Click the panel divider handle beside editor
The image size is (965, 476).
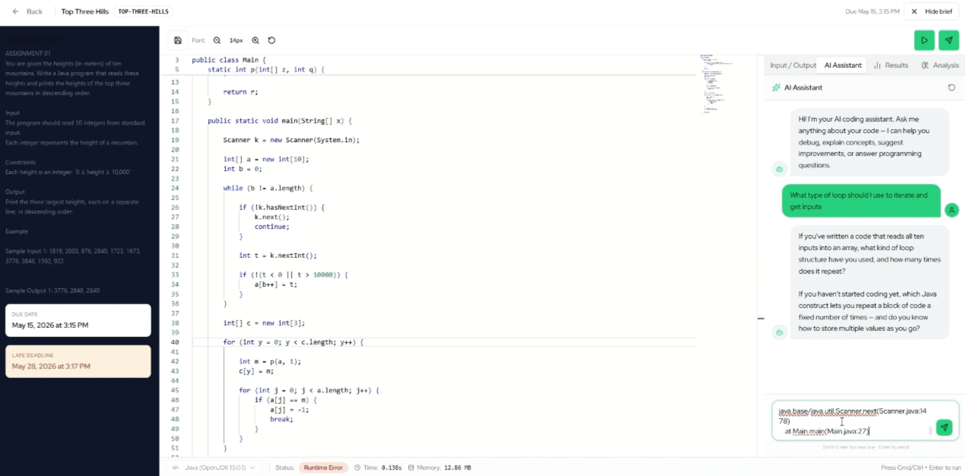[761, 318]
